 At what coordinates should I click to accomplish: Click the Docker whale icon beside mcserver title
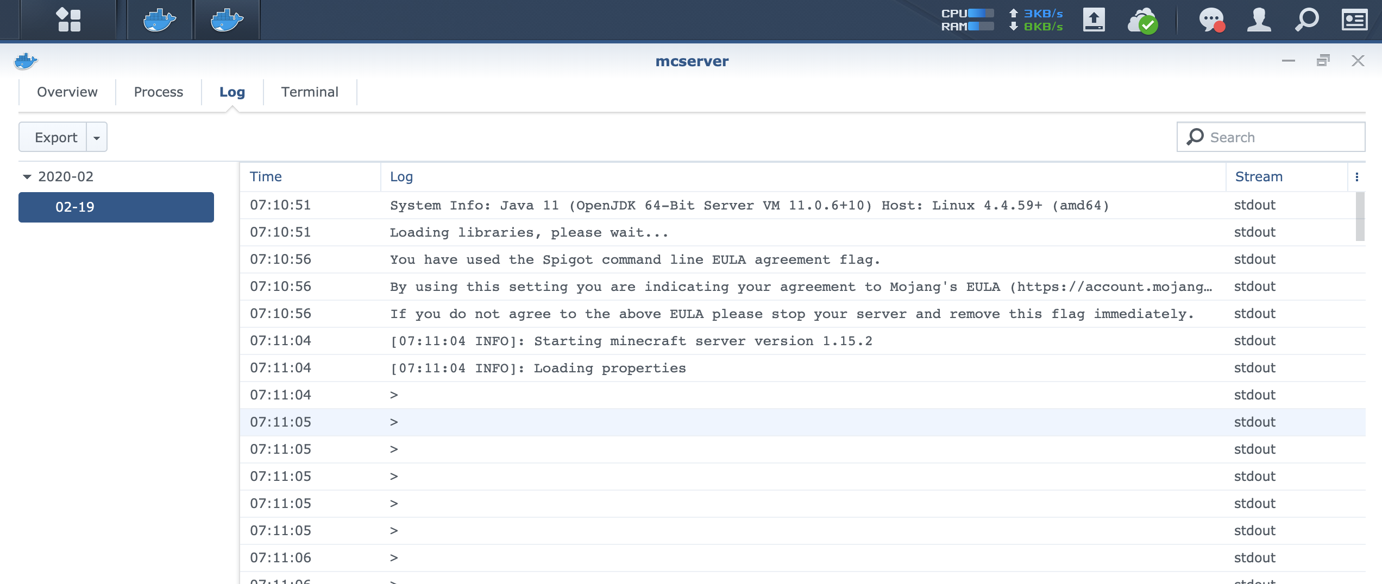(26, 61)
